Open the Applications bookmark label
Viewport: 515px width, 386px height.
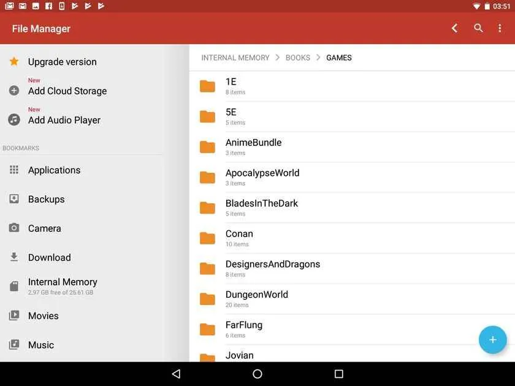54,170
